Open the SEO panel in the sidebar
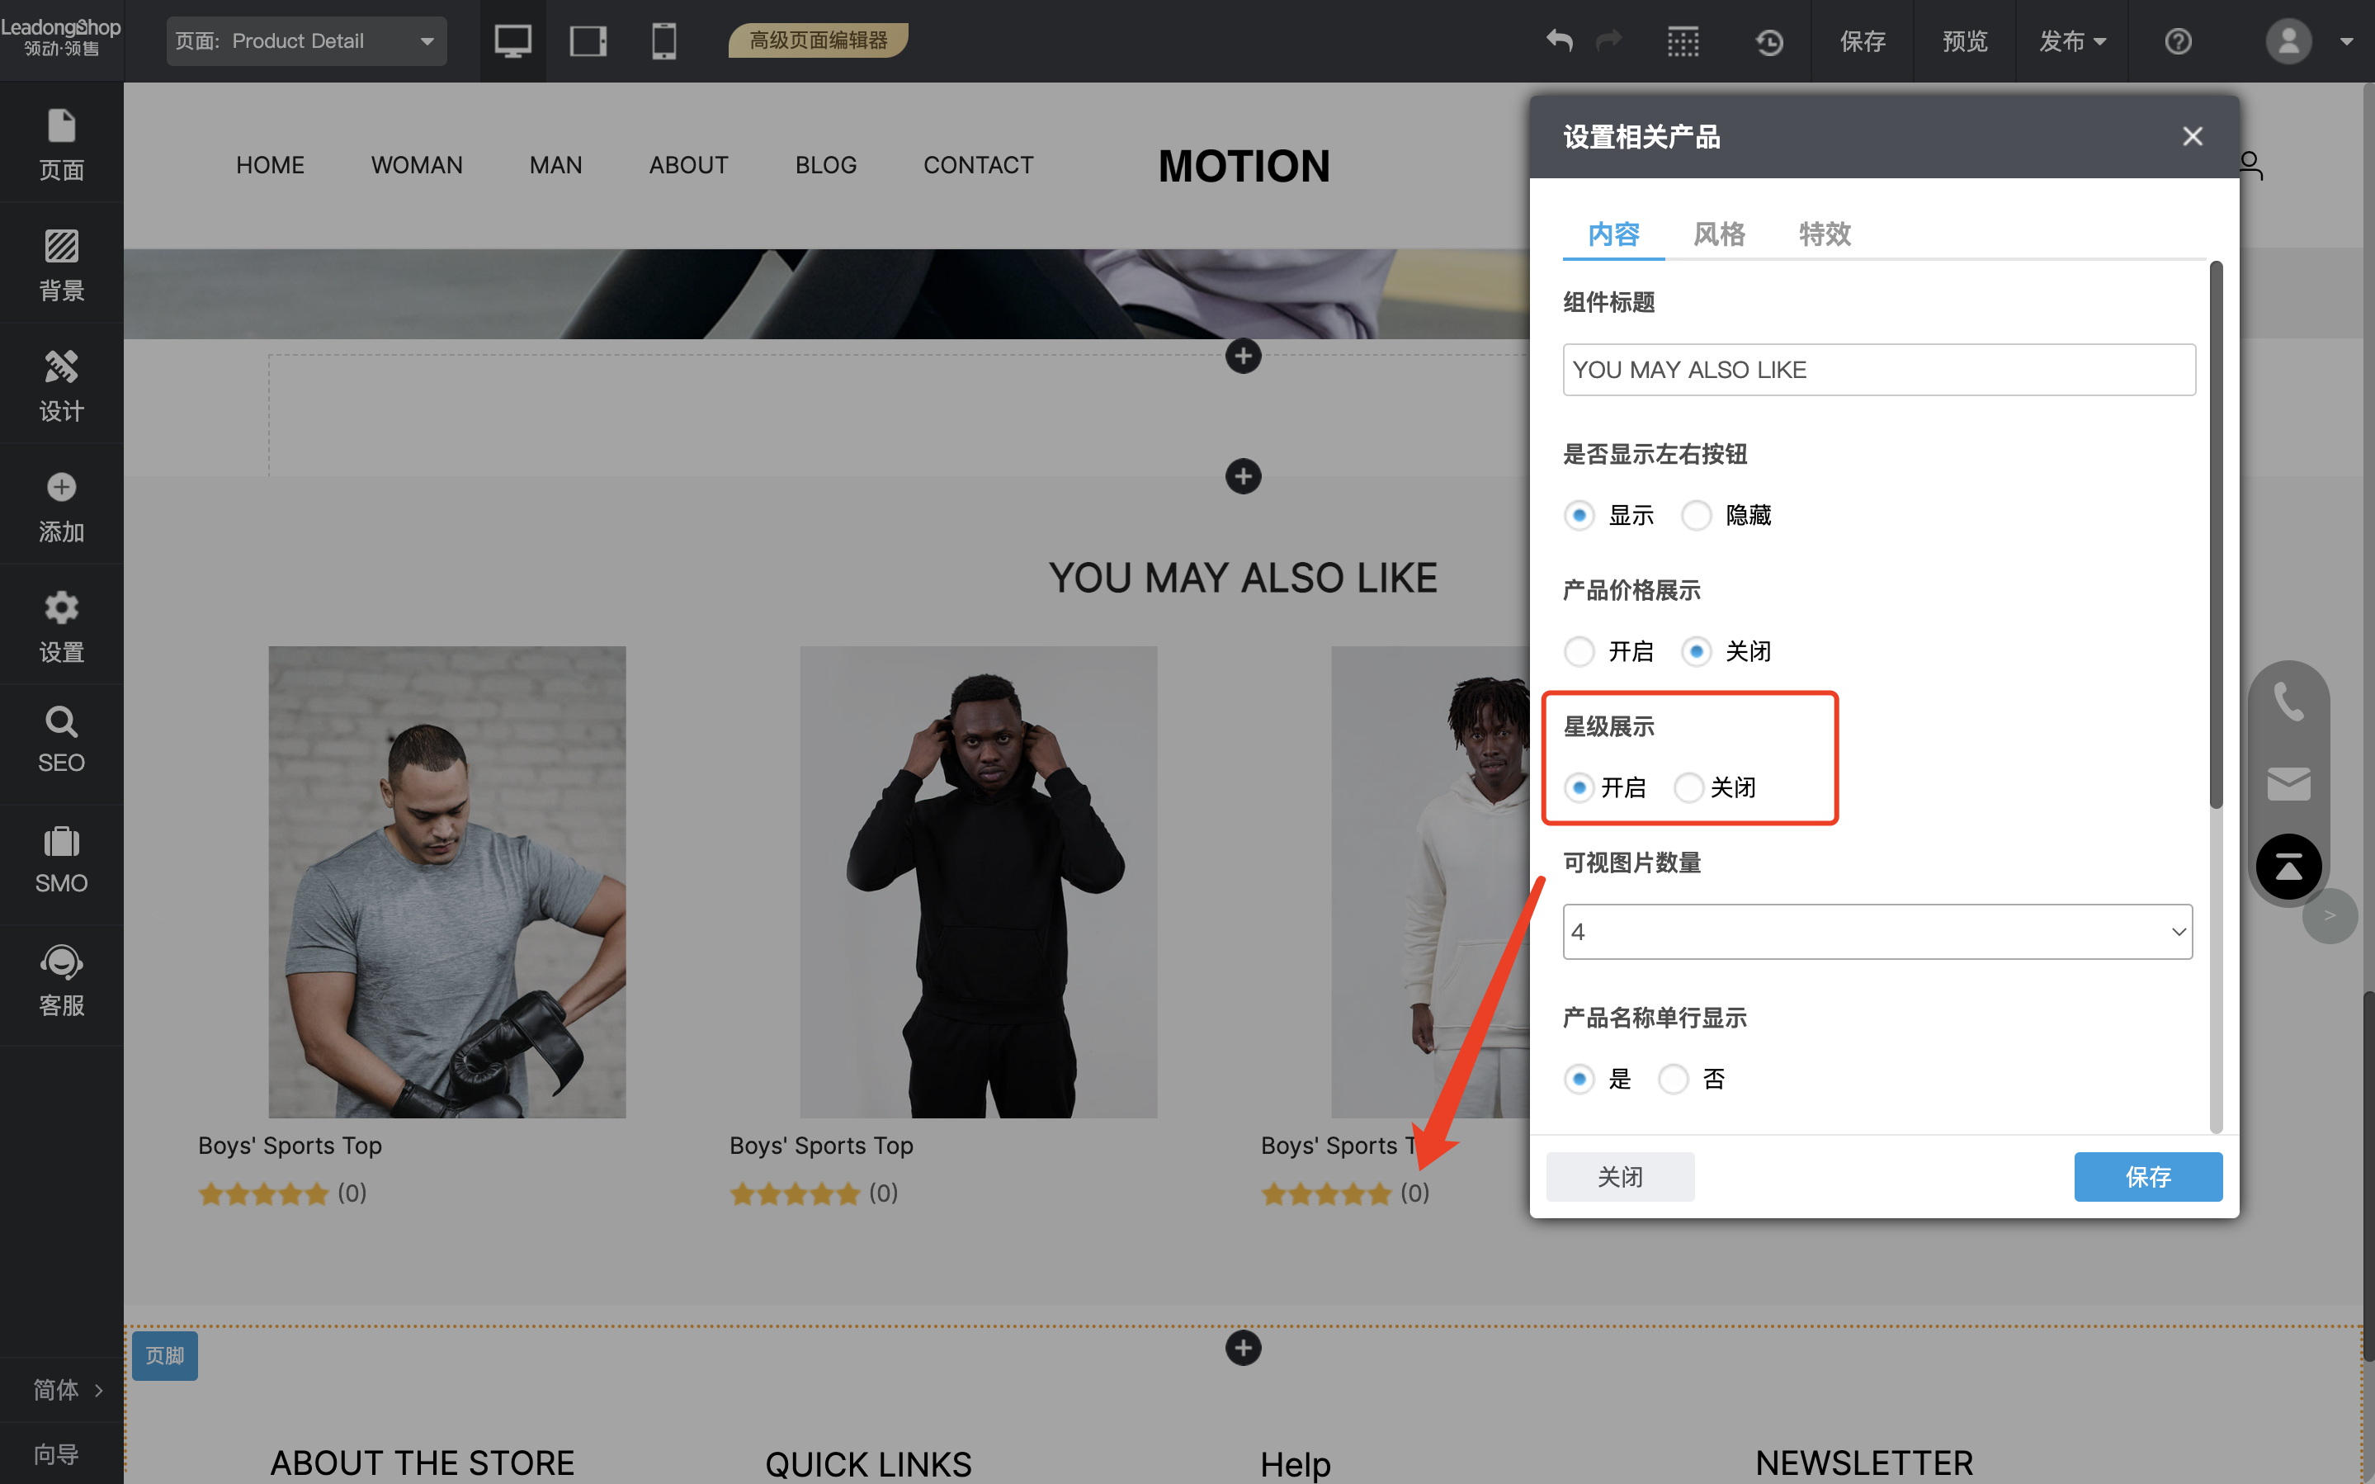The height and width of the screenshot is (1484, 2375). [61, 740]
